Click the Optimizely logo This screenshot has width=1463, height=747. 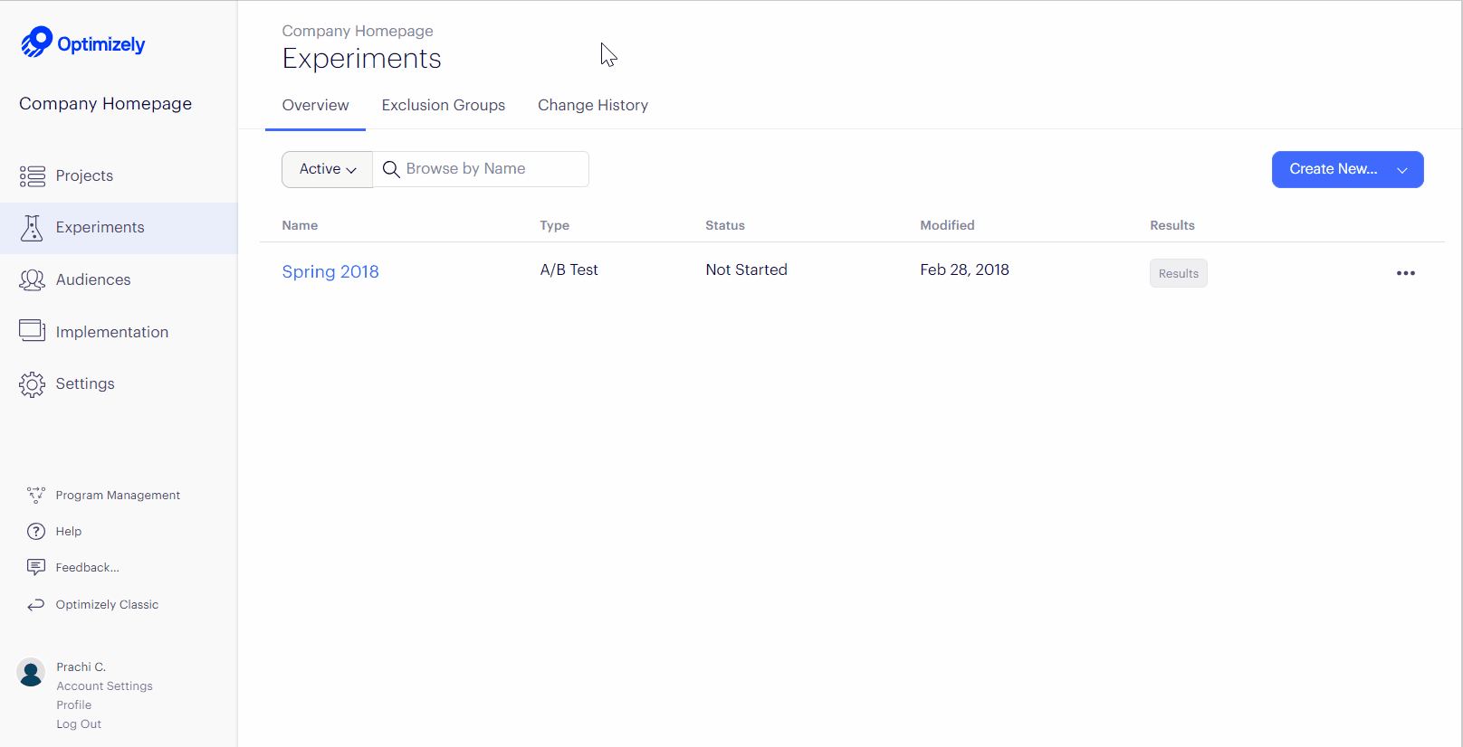point(82,43)
